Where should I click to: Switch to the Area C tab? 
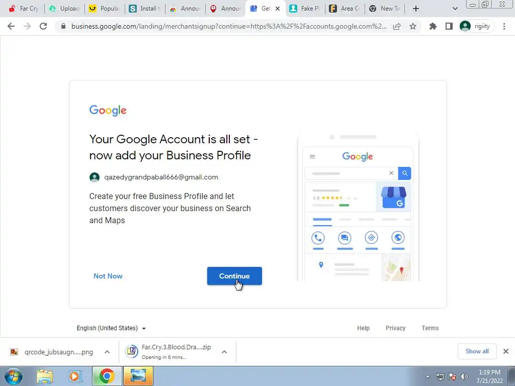pyautogui.click(x=345, y=9)
